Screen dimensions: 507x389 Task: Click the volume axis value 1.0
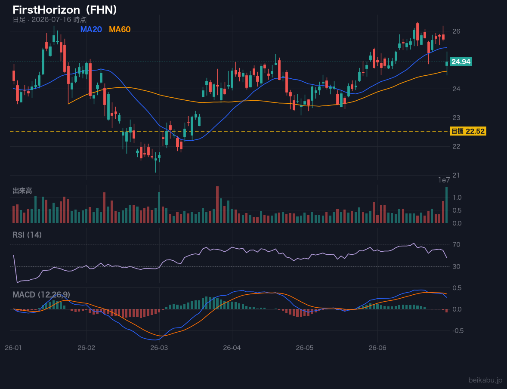click(x=457, y=197)
